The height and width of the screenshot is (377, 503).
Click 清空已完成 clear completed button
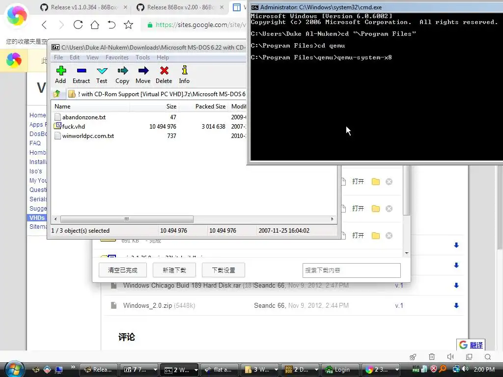[122, 270]
